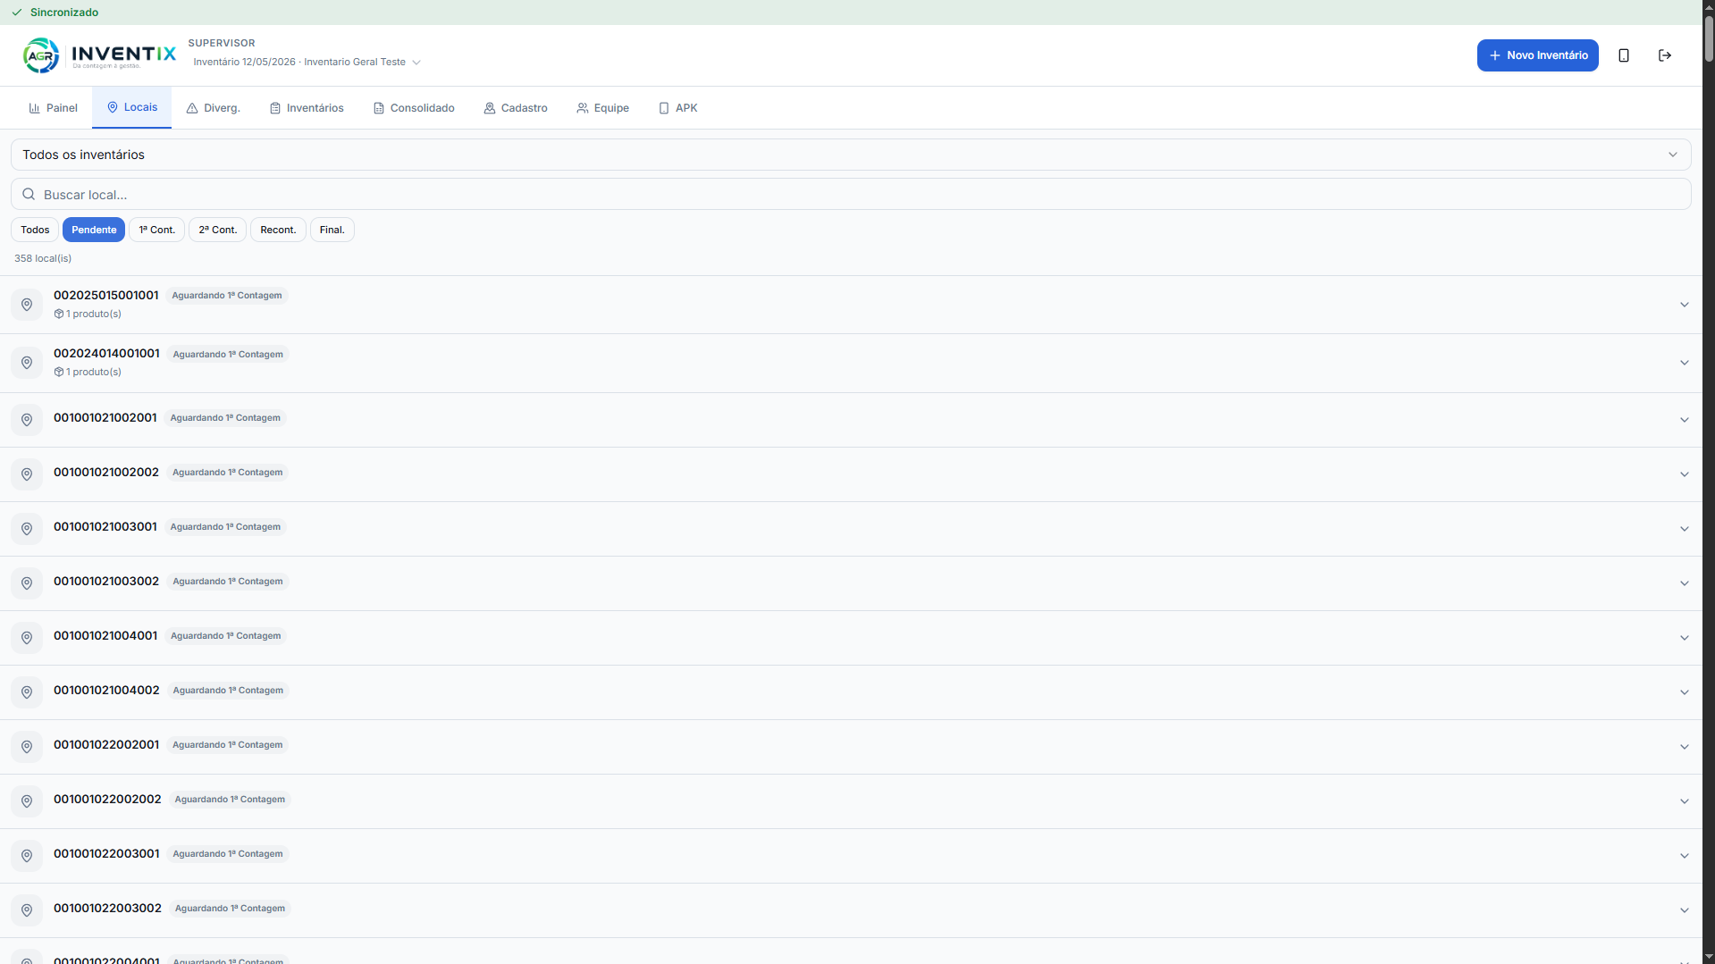Click the pin icon for 002024014001001
Screen dimensions: 1715x964
pyautogui.click(x=27, y=363)
